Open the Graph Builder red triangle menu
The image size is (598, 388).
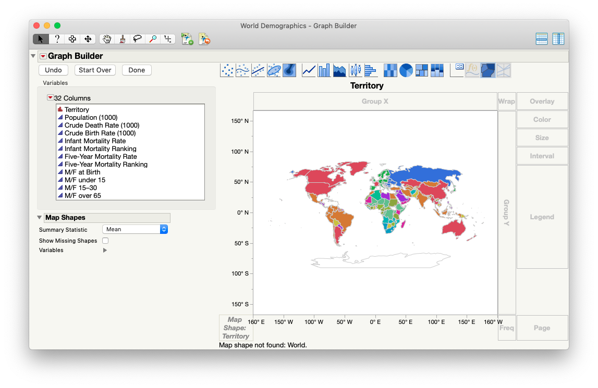tap(43, 56)
